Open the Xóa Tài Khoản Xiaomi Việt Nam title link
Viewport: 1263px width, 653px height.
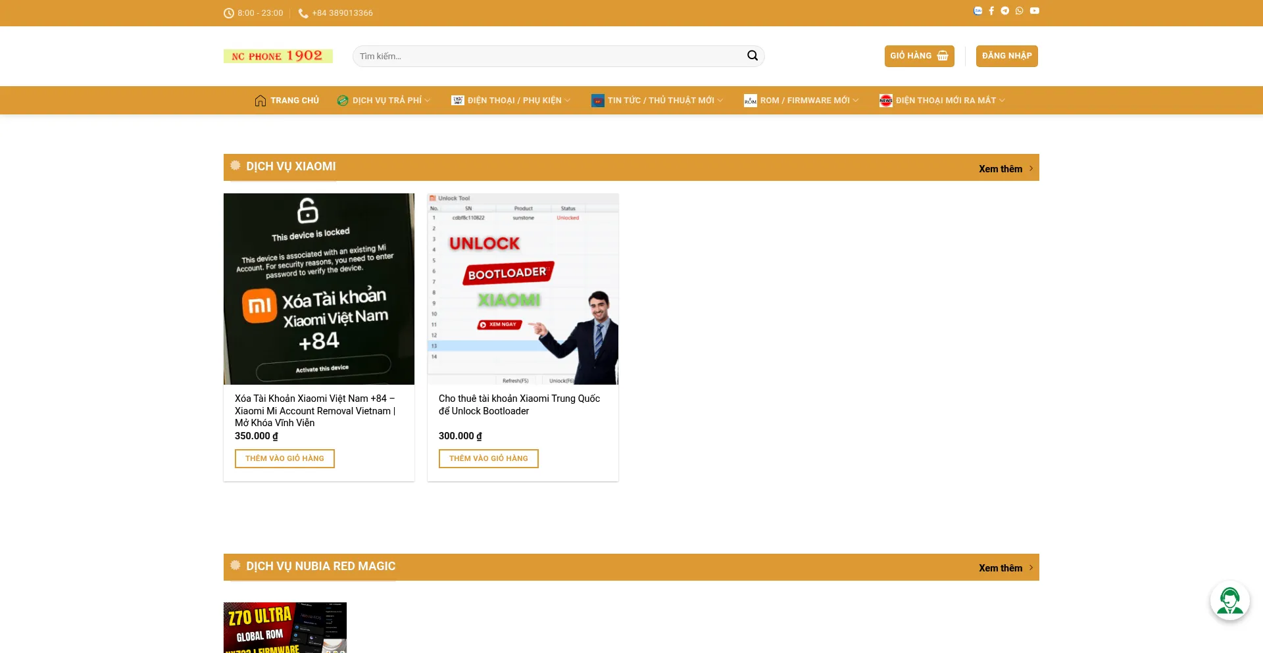[x=315, y=410]
